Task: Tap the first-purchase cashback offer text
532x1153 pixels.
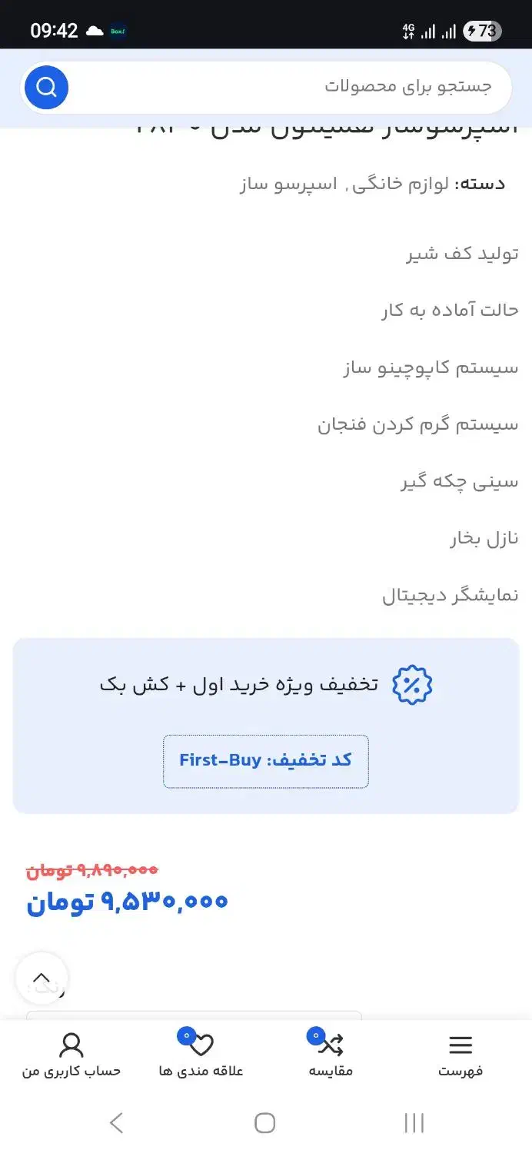Action: (x=239, y=685)
